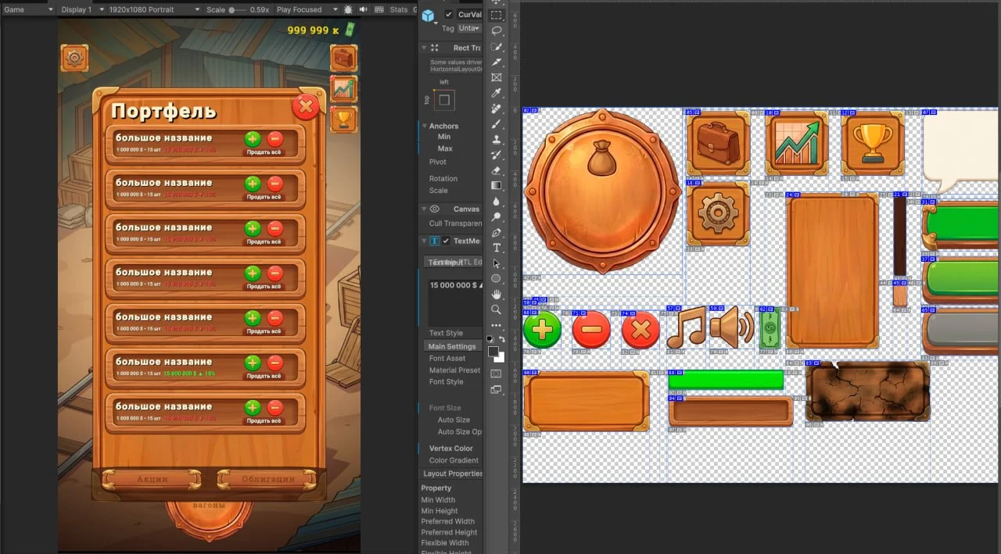Activate the Hand tool
Screen dimensions: 1001x554
point(497,294)
